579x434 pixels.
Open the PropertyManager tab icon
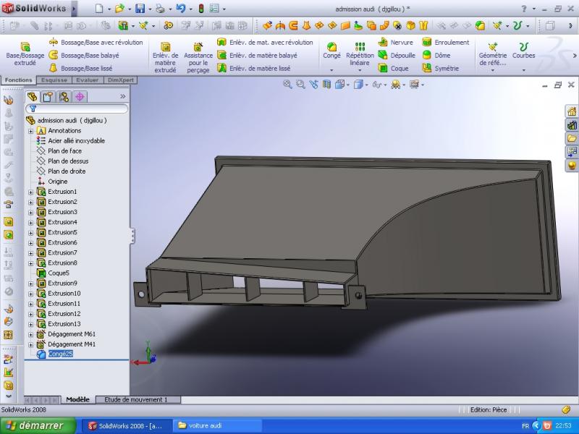pyautogui.click(x=48, y=97)
